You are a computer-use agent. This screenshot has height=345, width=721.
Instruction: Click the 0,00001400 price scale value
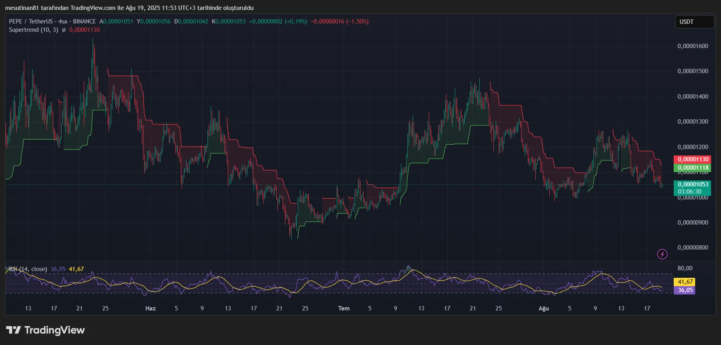[x=693, y=97]
